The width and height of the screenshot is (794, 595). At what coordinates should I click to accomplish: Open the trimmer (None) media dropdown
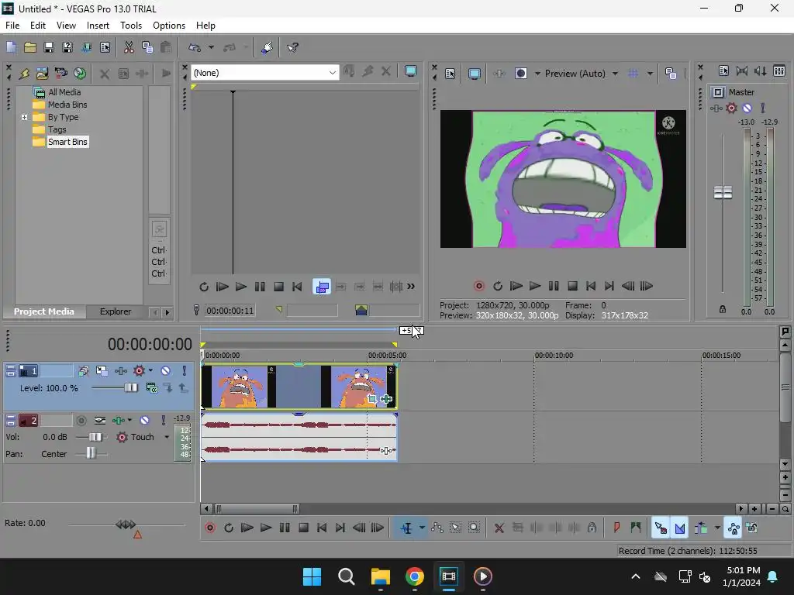[x=332, y=73]
